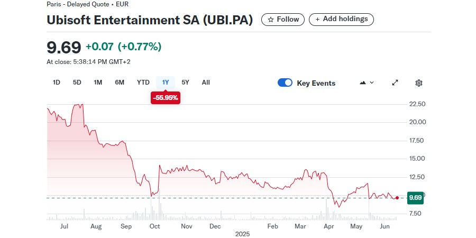Click the +0.07 (+0.77%) change value

tap(124, 47)
